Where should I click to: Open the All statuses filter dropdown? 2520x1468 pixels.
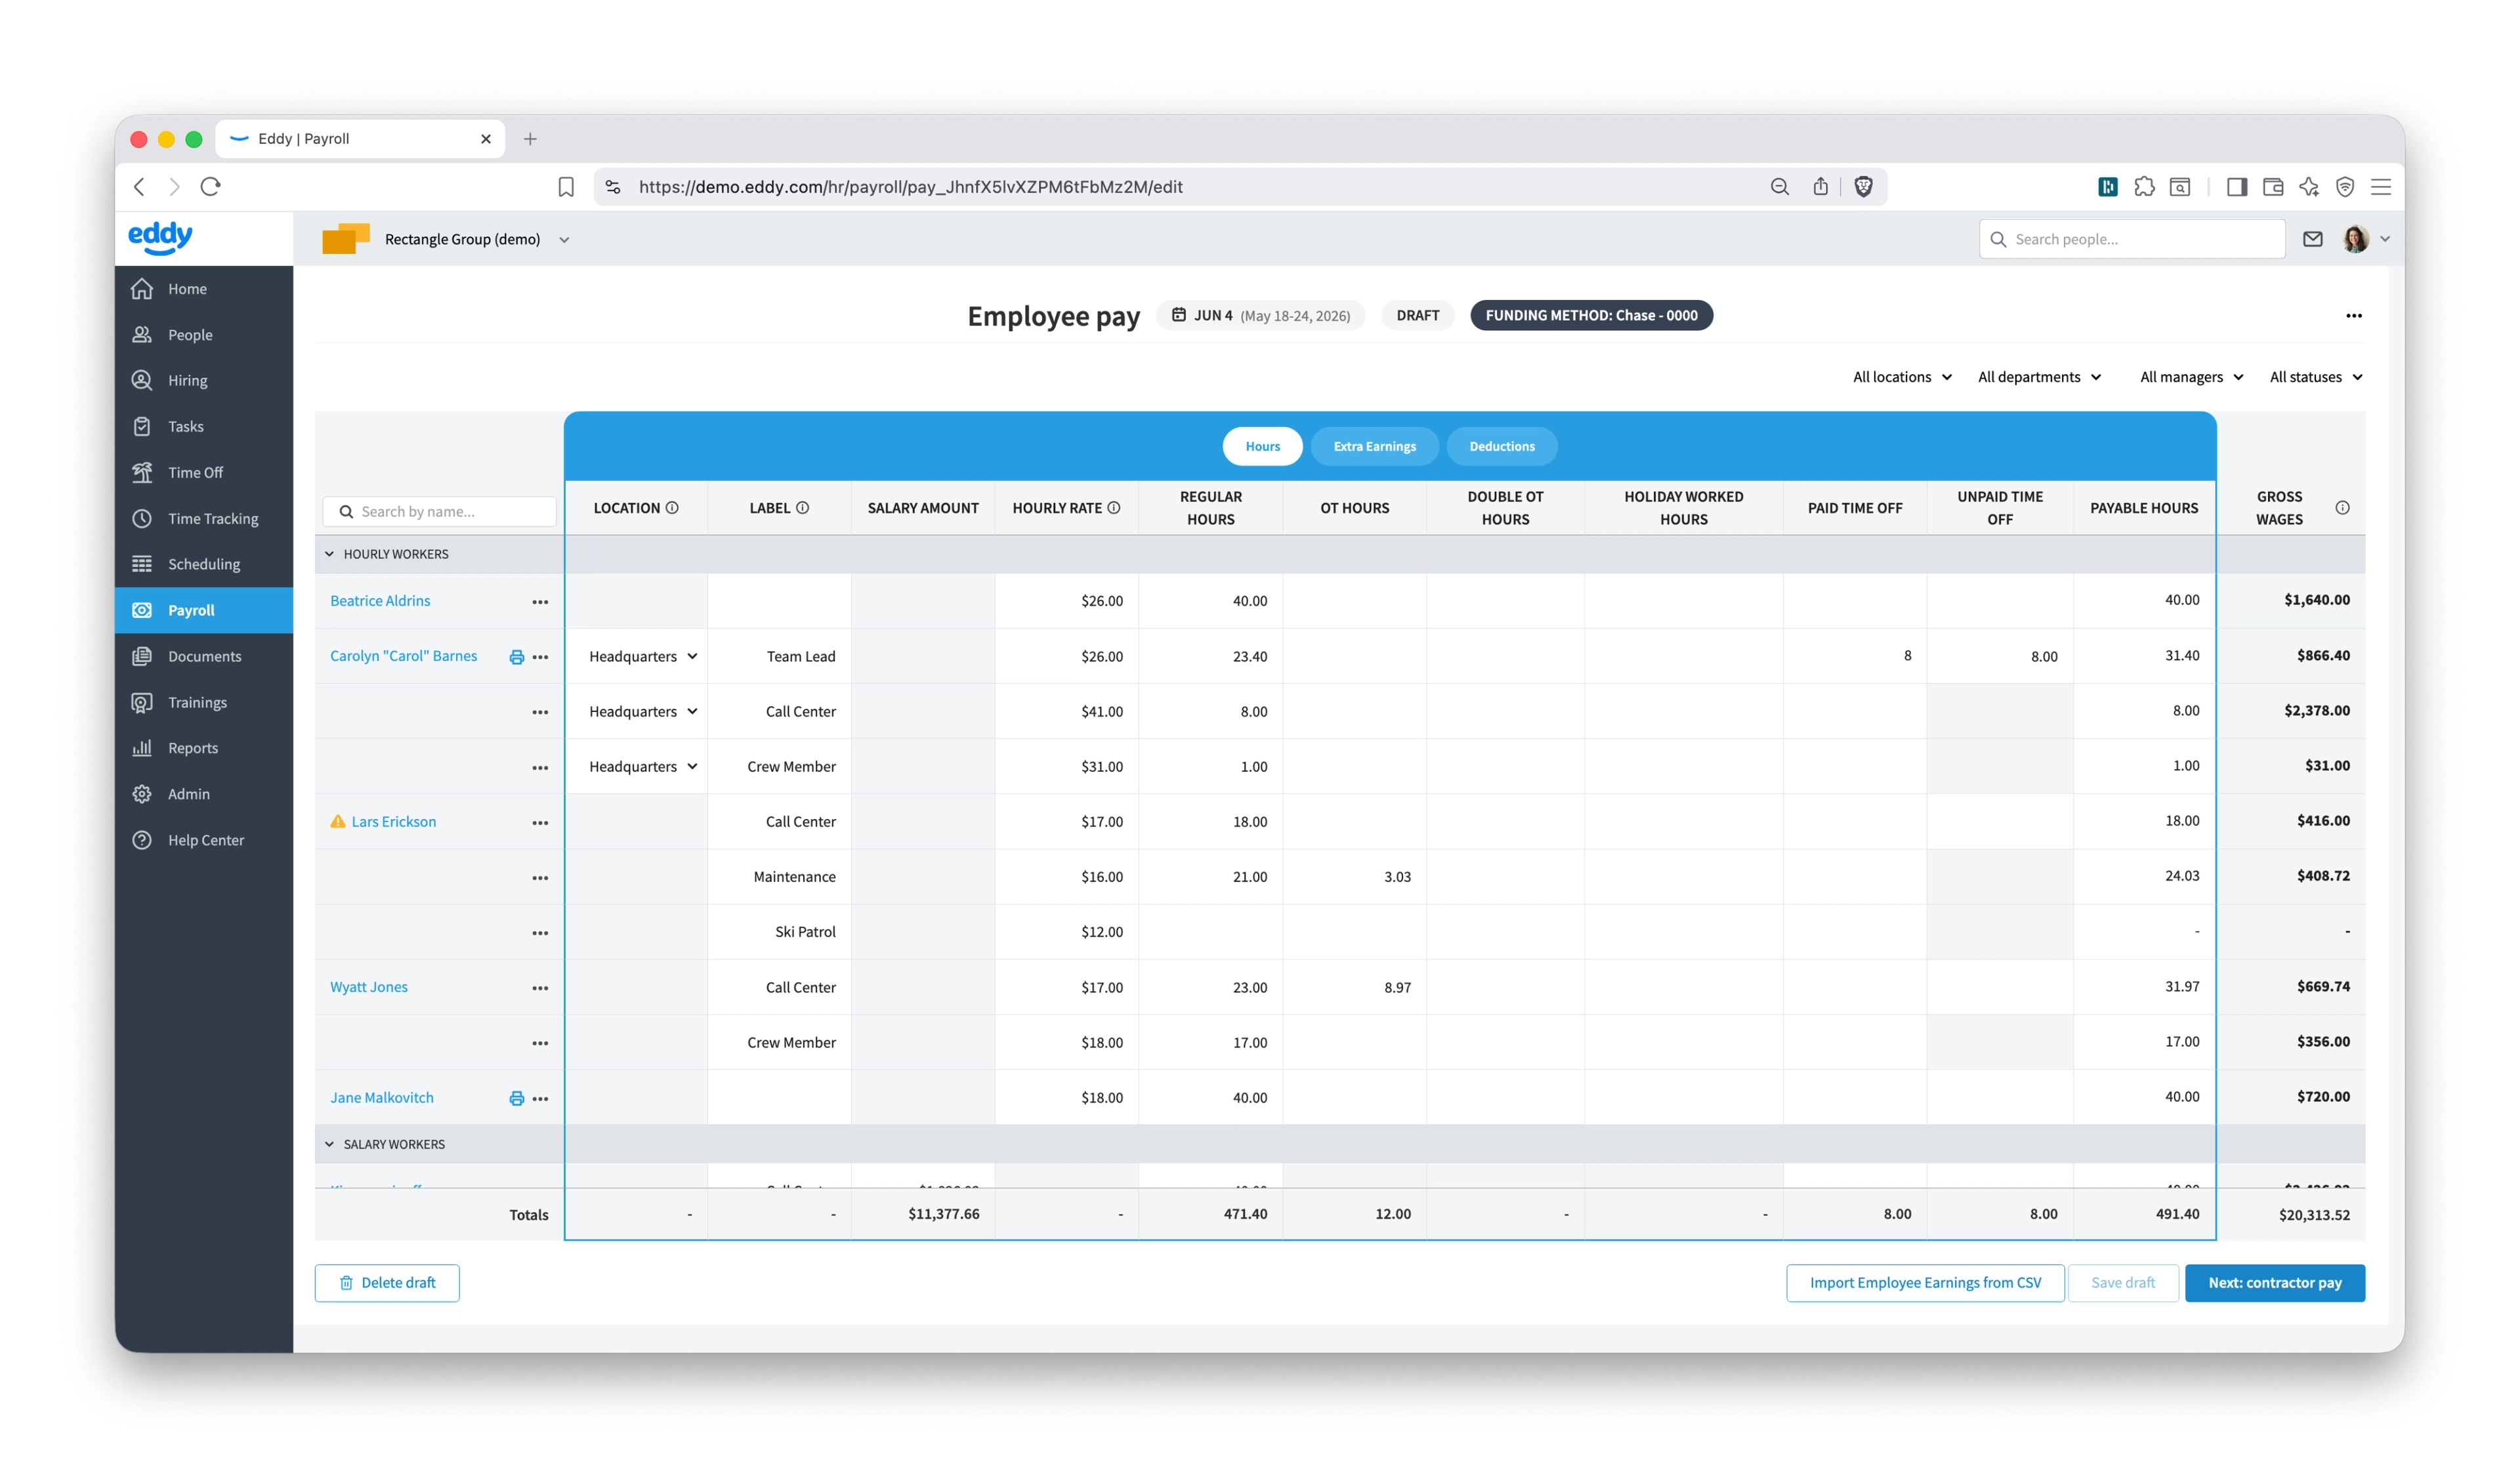point(2316,377)
